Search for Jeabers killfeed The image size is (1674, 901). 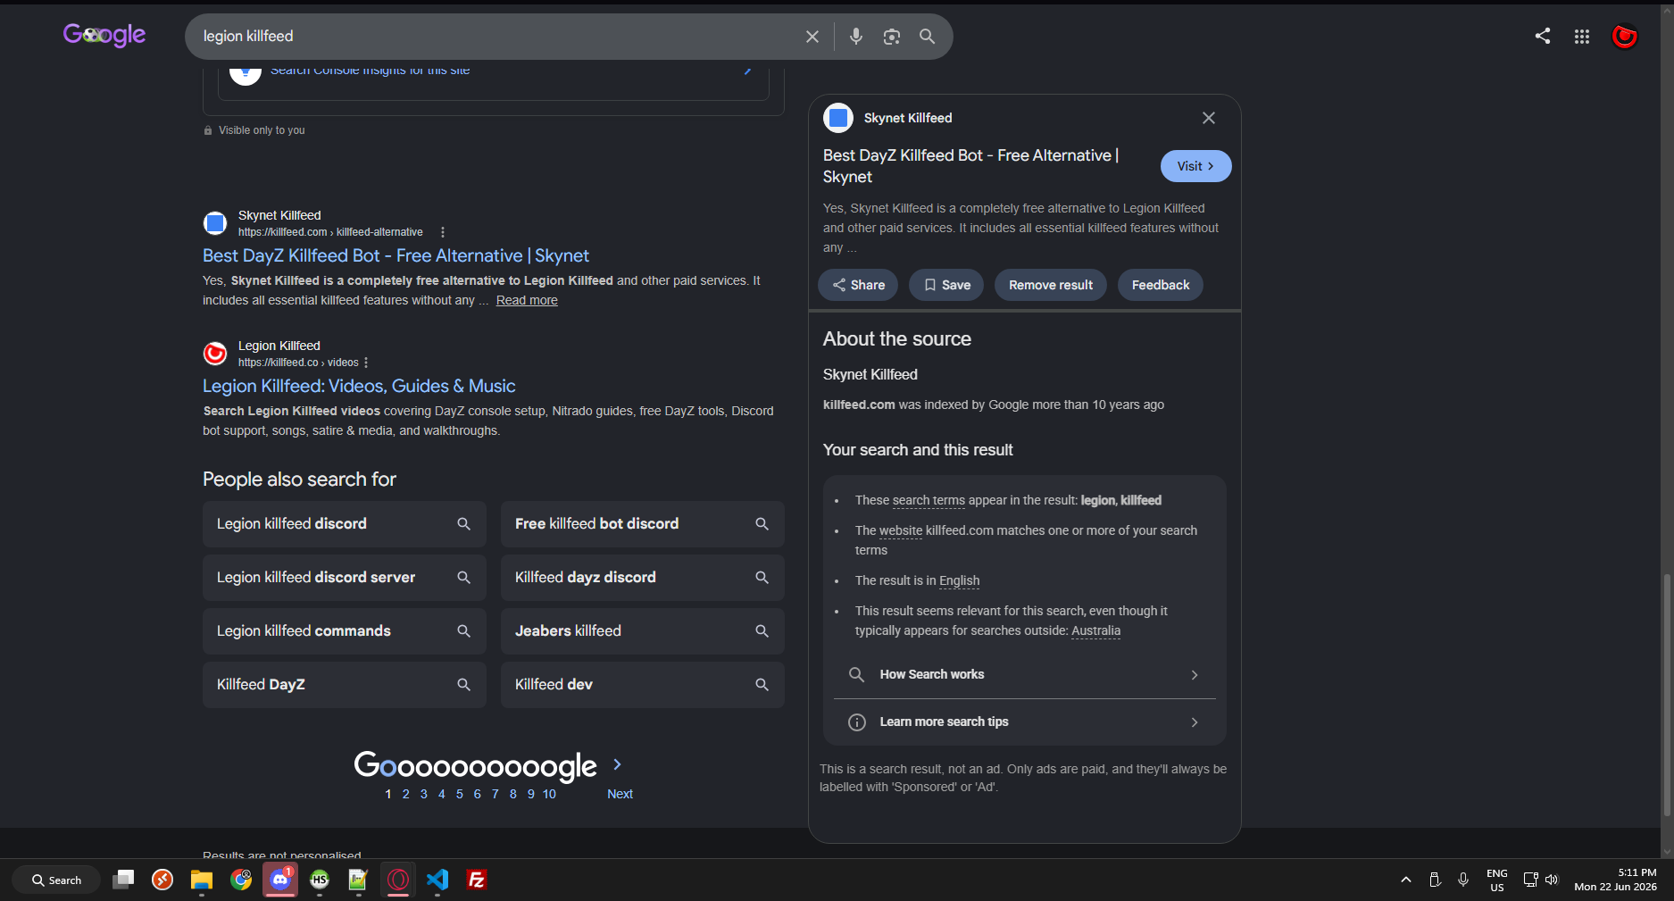pos(643,631)
